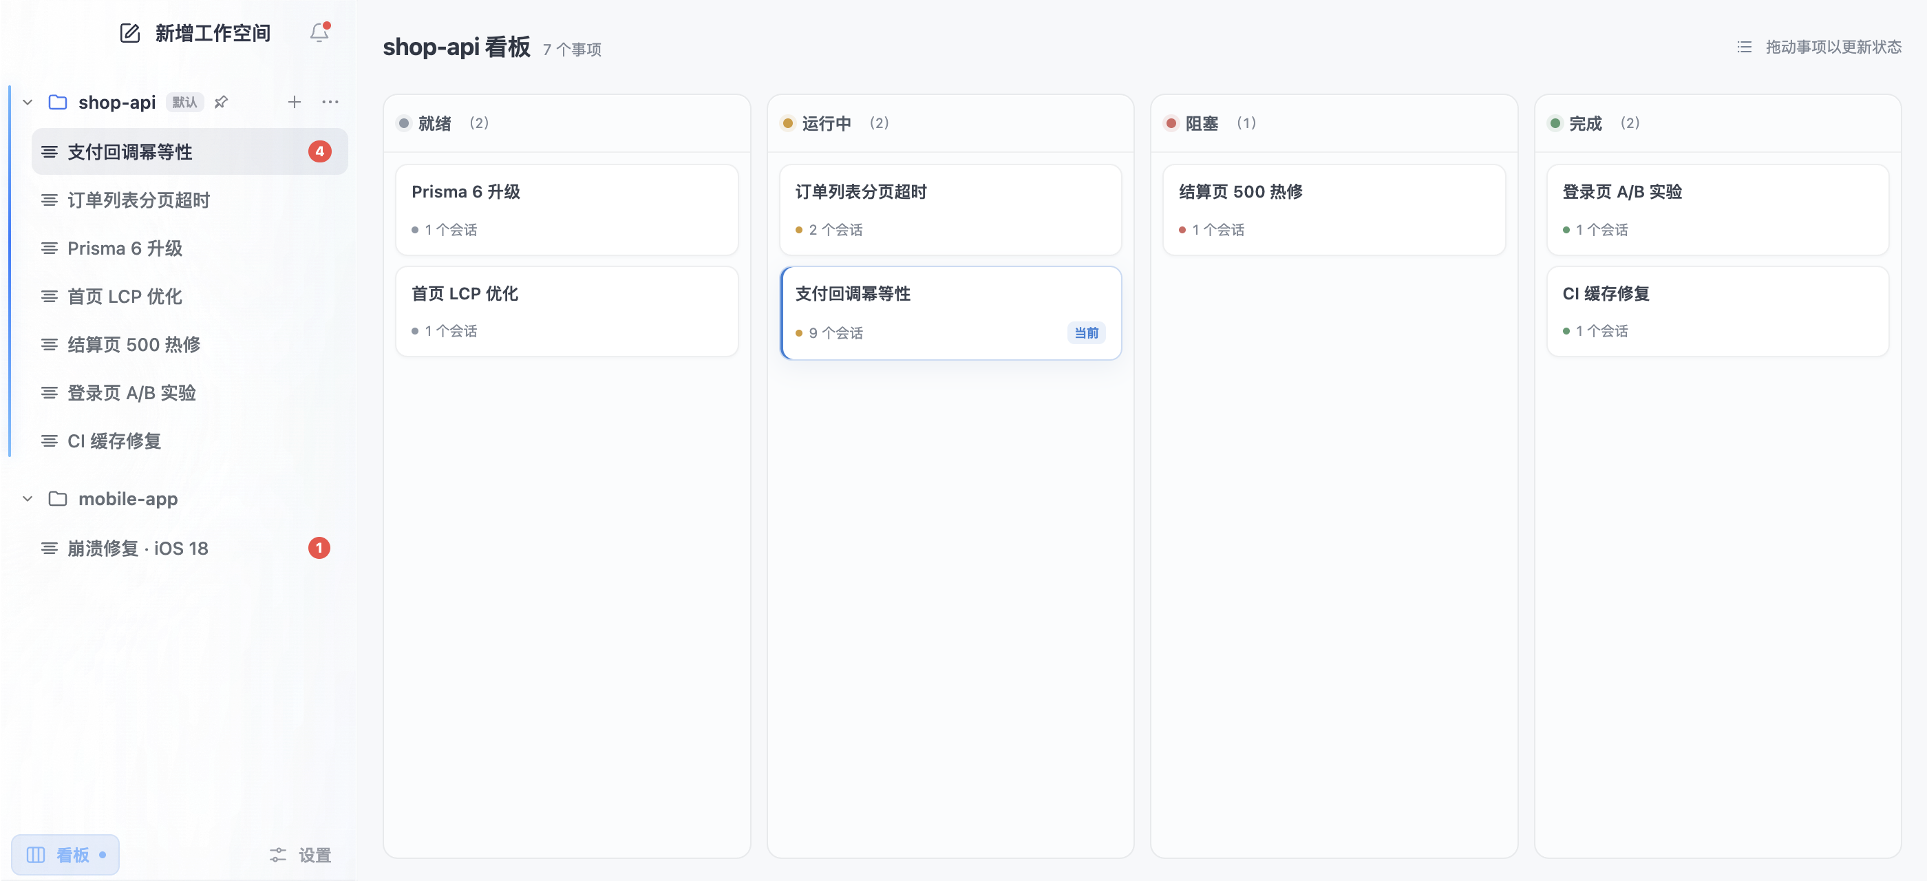1927x881 pixels.
Task: Click the shop-api 看板 title
Action: tap(456, 47)
